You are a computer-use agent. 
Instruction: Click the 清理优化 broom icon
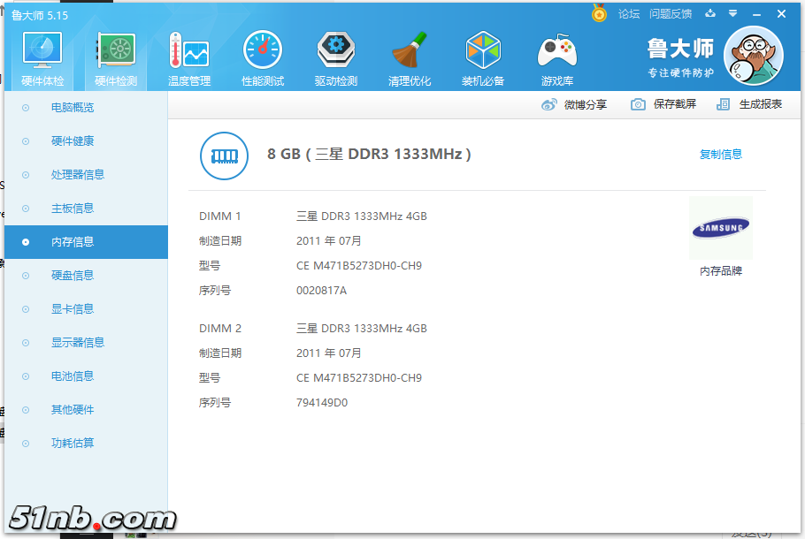(410, 57)
